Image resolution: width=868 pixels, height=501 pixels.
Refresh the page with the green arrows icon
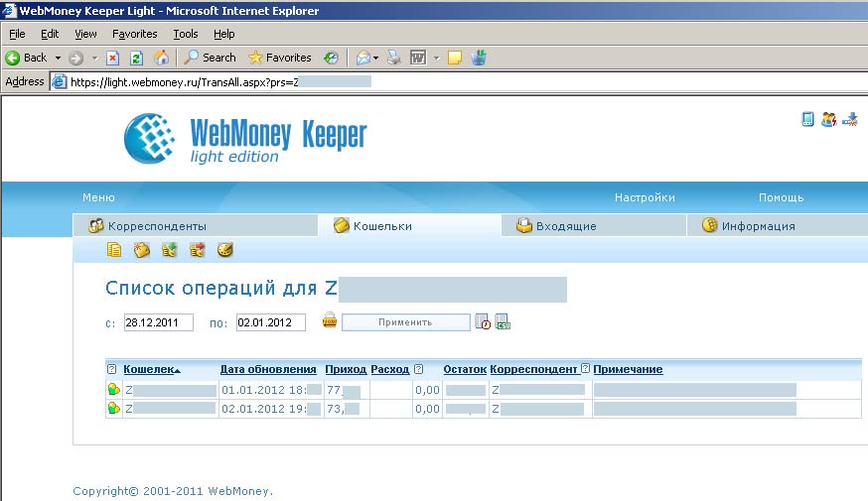pos(136,58)
